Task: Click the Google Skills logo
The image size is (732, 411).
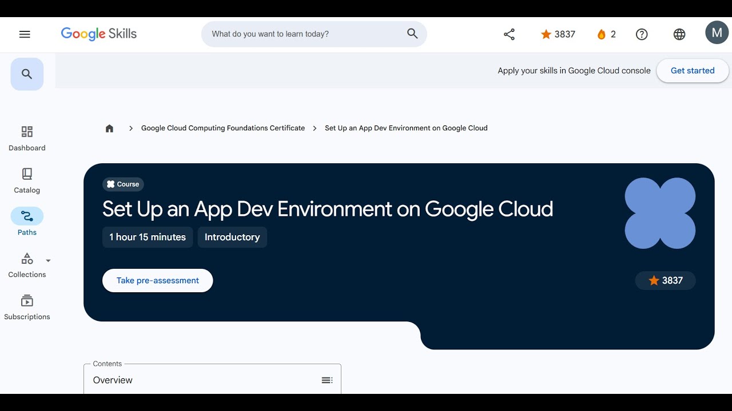Action: [x=99, y=34]
